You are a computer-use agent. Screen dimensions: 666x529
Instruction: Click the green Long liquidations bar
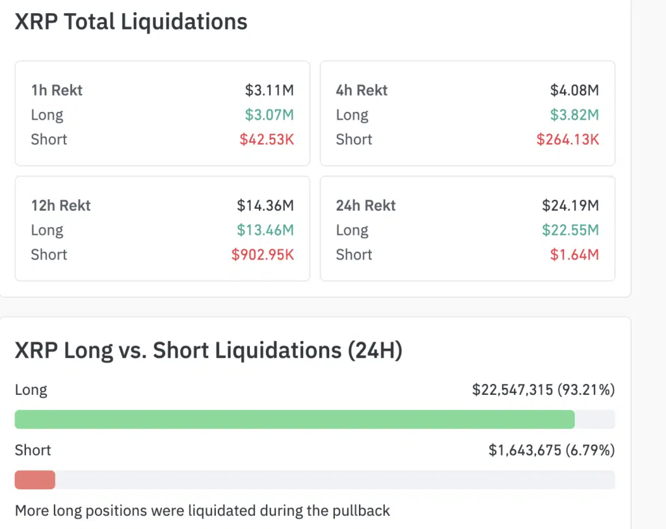pos(294,419)
